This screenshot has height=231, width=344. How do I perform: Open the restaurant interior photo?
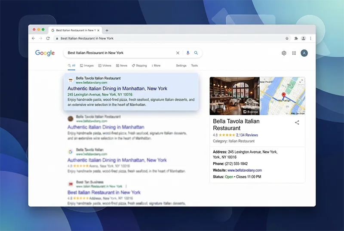[x=234, y=96]
